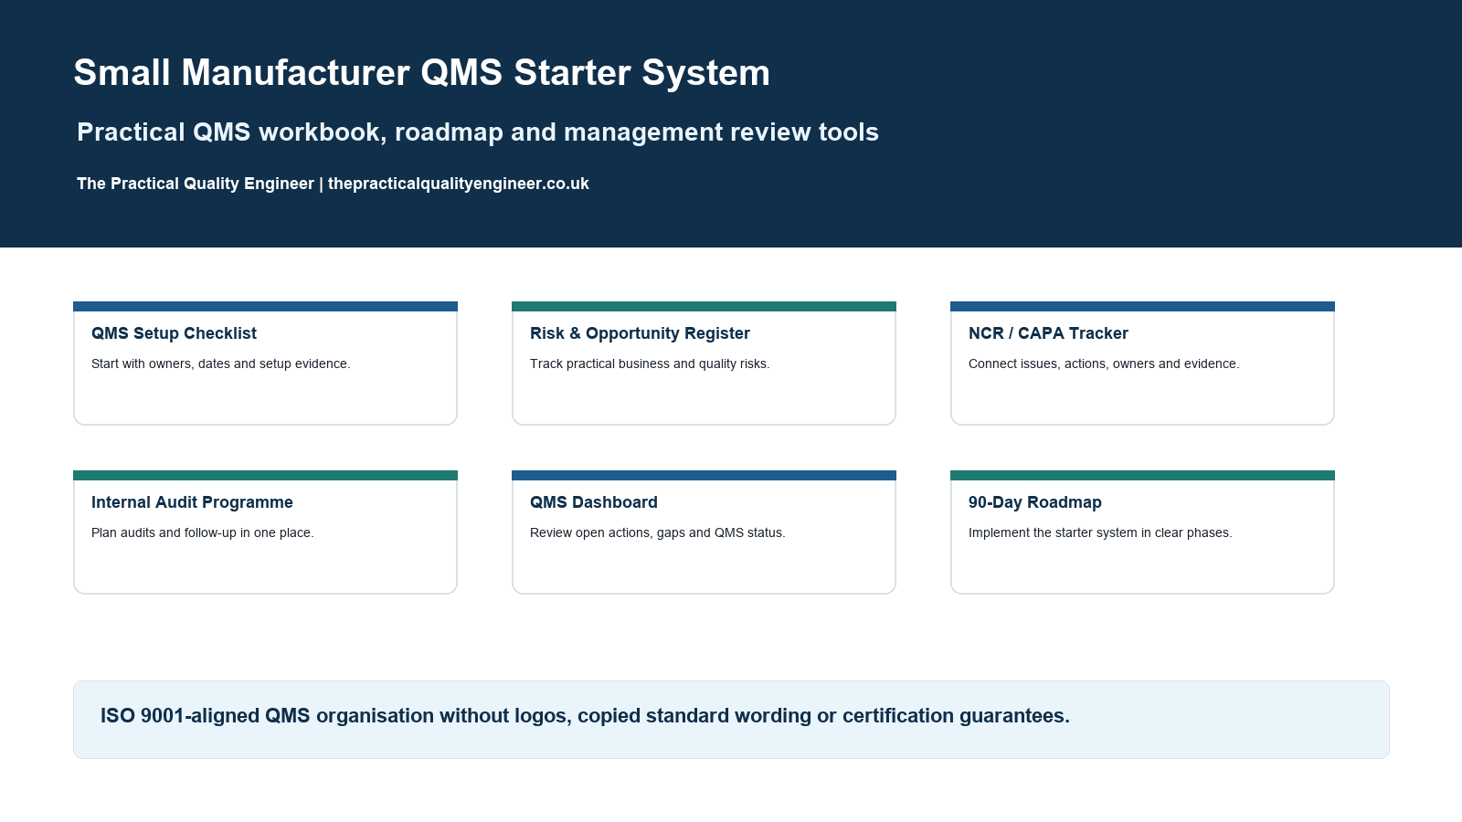
Task: Open the 'Risk & Opportunity Register' card heading
Action: [x=640, y=333]
